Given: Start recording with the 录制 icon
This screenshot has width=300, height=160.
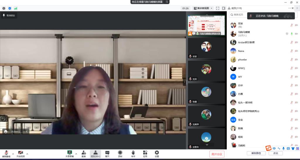Looking at the screenshot, I should (x=120, y=154).
